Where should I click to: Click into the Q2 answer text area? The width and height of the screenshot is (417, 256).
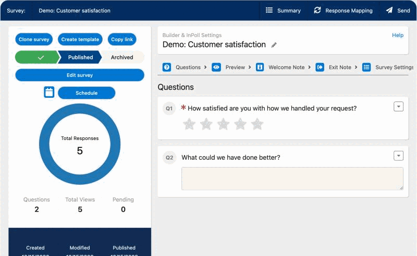click(x=292, y=178)
